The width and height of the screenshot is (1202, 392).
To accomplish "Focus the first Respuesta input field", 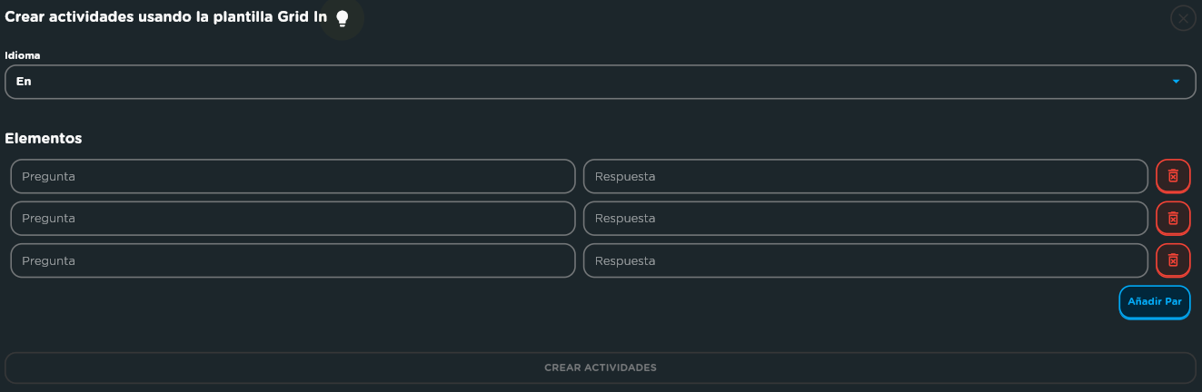I will [x=866, y=176].
